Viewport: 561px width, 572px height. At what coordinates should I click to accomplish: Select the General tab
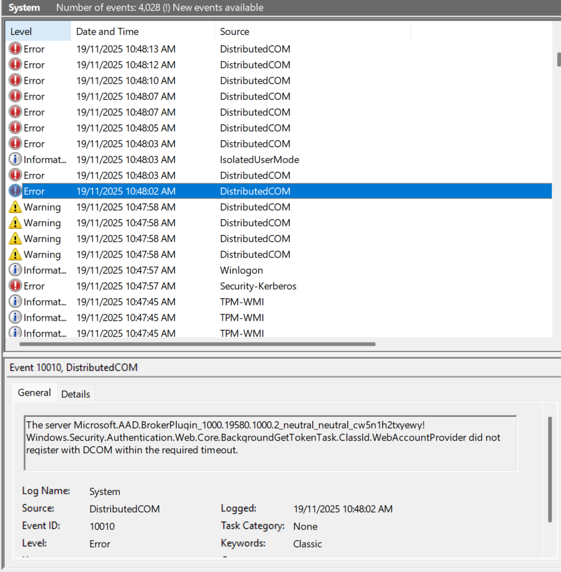[x=34, y=392]
